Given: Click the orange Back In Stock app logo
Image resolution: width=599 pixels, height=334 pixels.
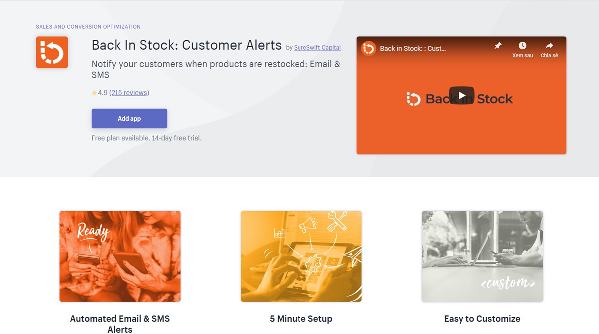Looking at the screenshot, I should coord(52,52).
